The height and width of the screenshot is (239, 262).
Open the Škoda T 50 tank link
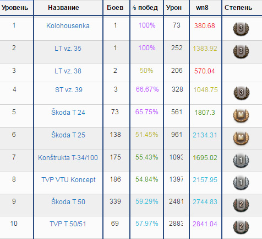click(x=68, y=201)
